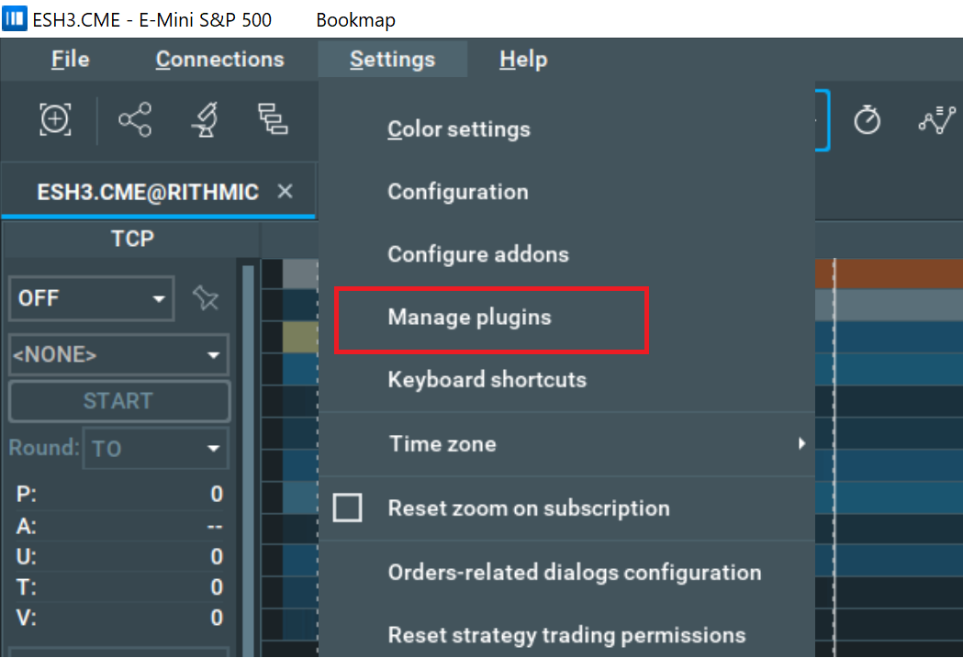Click the stopwatch timer icon
Image resolution: width=963 pixels, height=658 pixels.
click(868, 118)
